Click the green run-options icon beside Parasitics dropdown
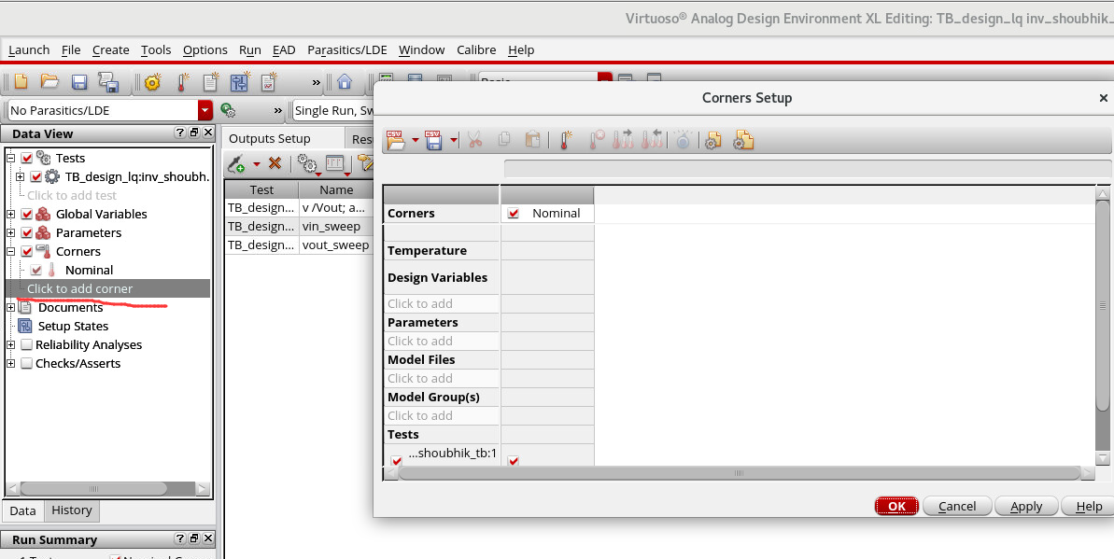 point(227,110)
